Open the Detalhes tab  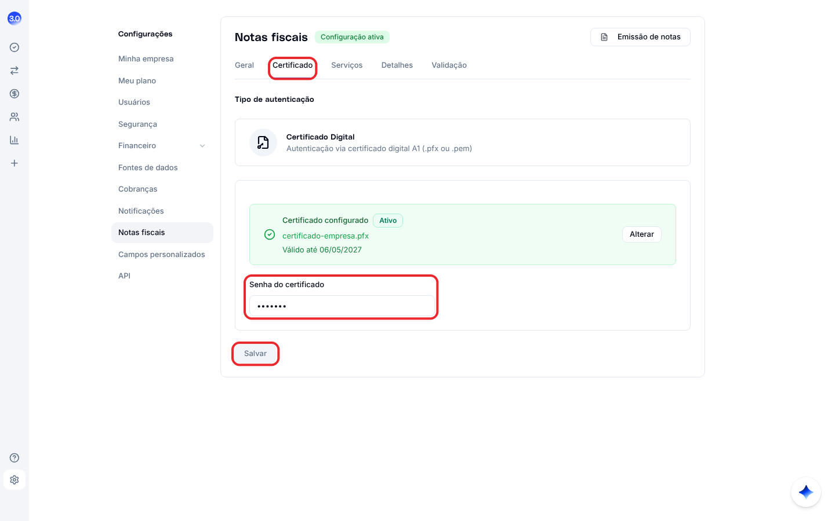[397, 65]
